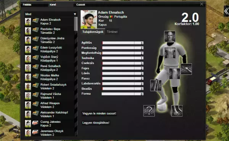Select Adam Ehnalsch portrait photo

[x=89, y=19]
